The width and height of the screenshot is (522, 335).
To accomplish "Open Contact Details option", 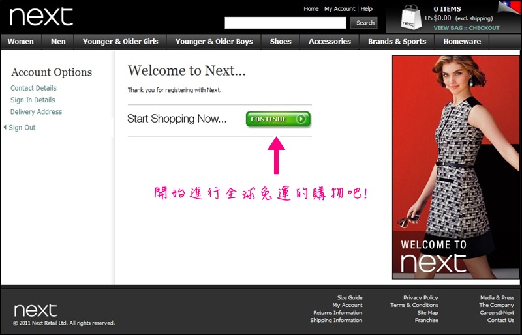I will click(33, 88).
